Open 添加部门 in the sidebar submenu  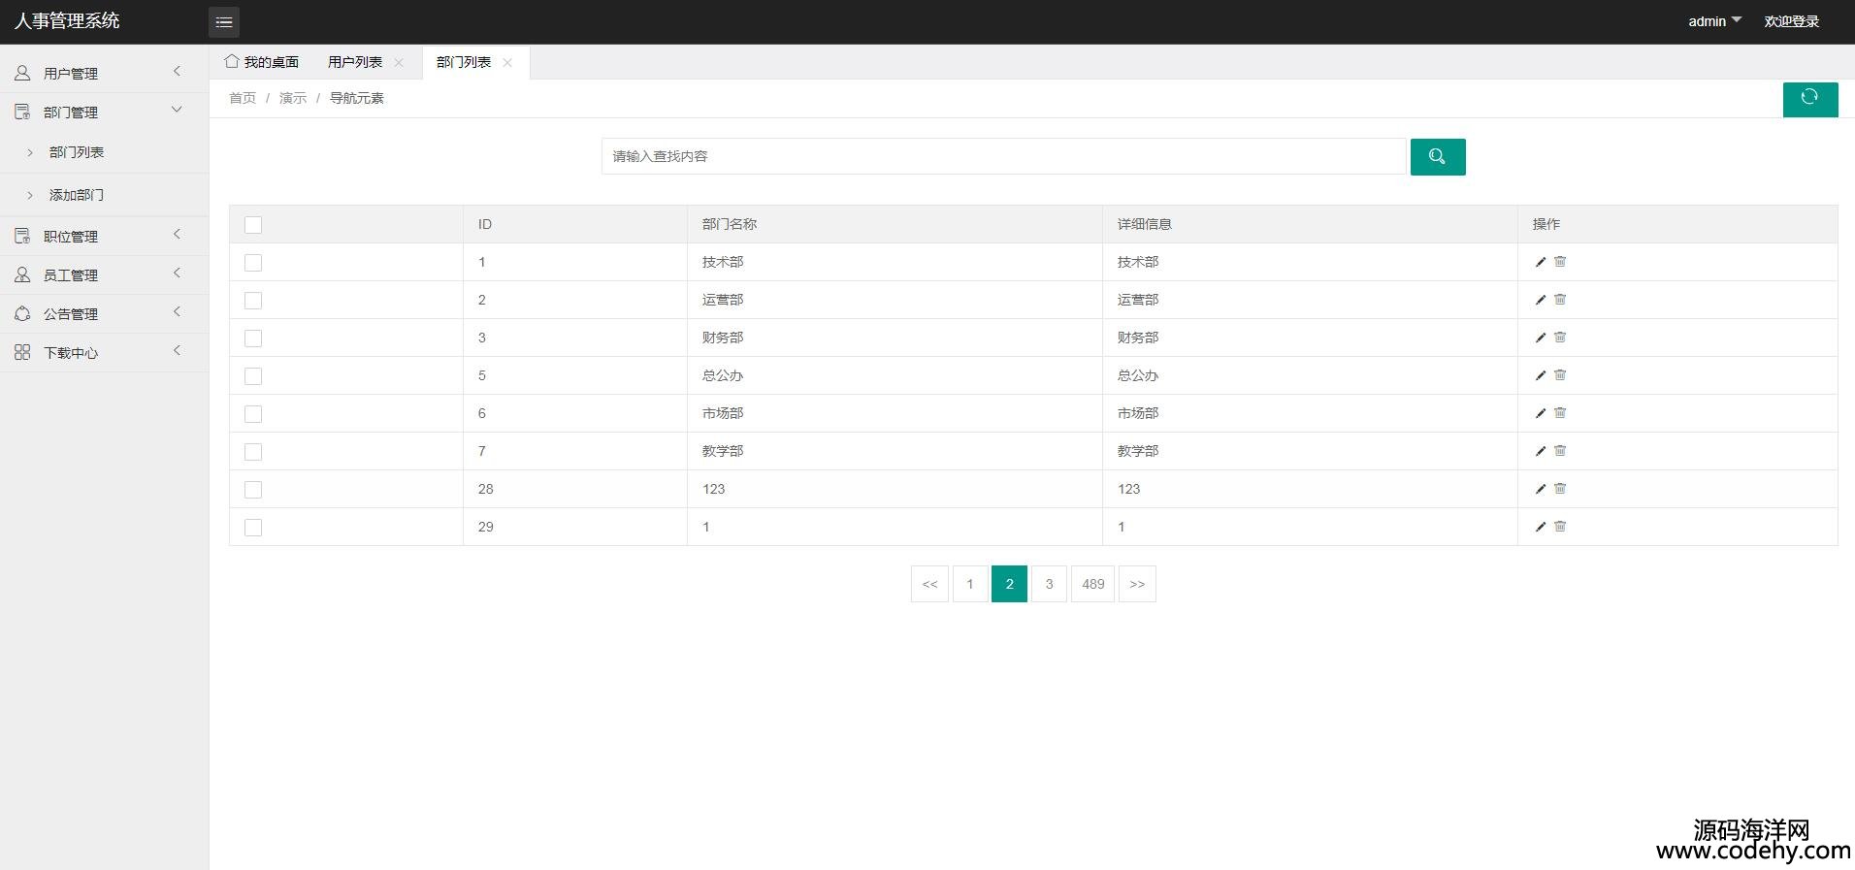[x=77, y=195]
